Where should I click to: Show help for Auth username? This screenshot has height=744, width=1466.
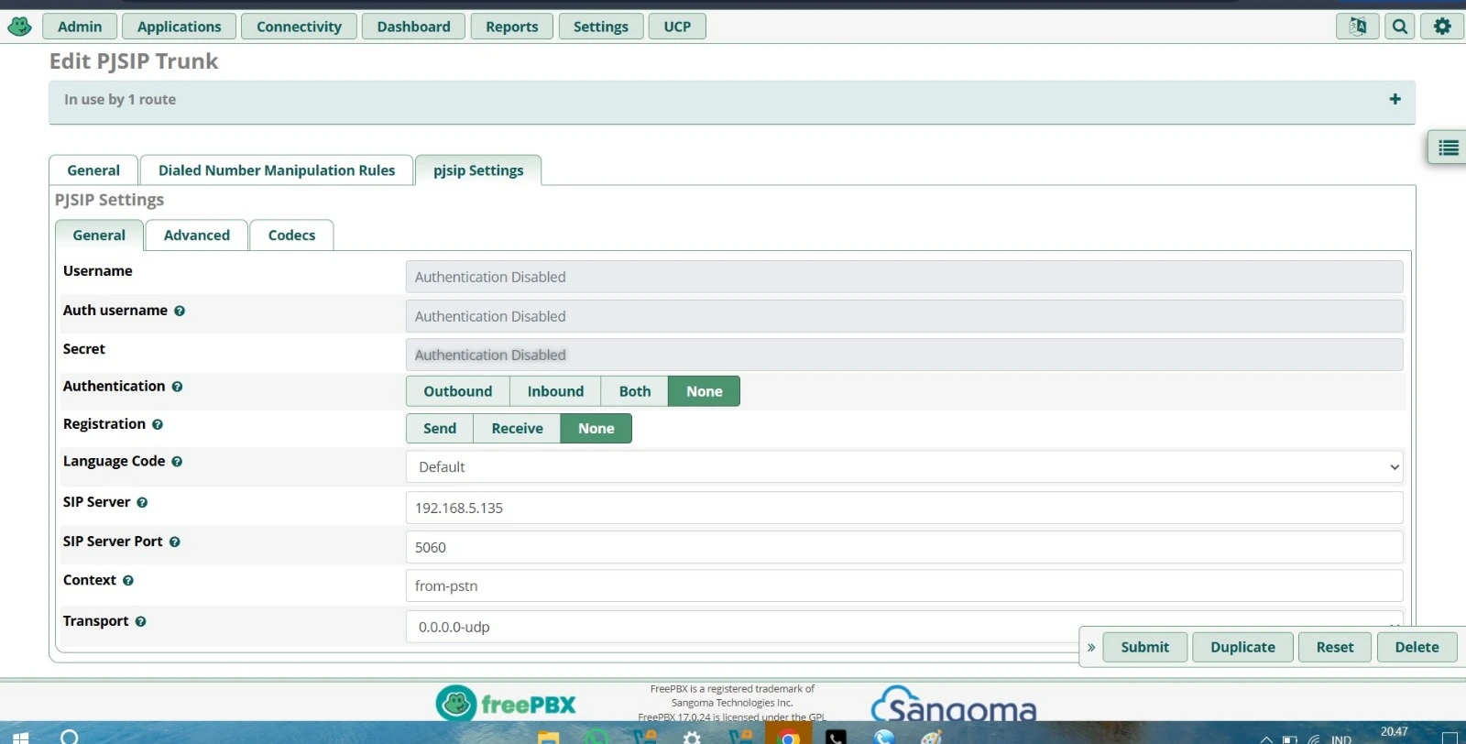pos(180,312)
